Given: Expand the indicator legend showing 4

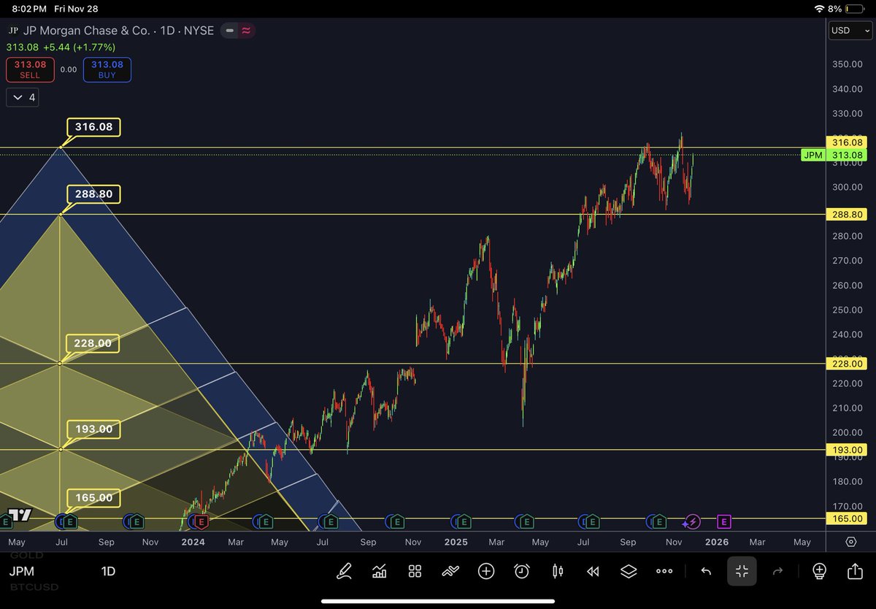Looking at the screenshot, I should [x=24, y=97].
